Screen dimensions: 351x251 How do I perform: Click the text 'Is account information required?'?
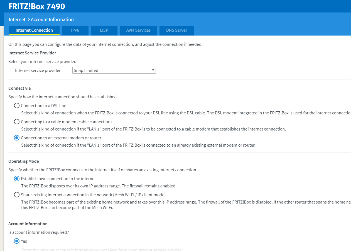[38, 232]
